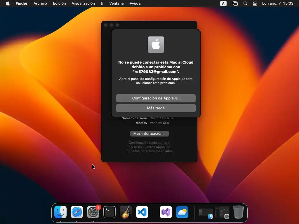This screenshot has width=299, height=224.
Task: Open minimized System Settings window thumbnail
Action: [x=222, y=212]
